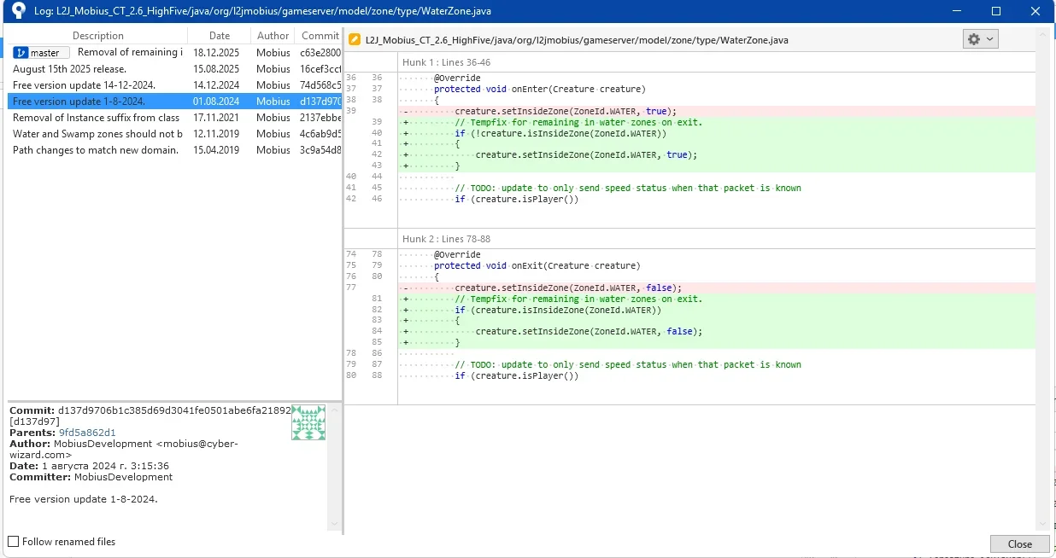1056x558 pixels.
Task: Click the commit message 'Free version update 1-8-2024.' in details
Action: 84,499
